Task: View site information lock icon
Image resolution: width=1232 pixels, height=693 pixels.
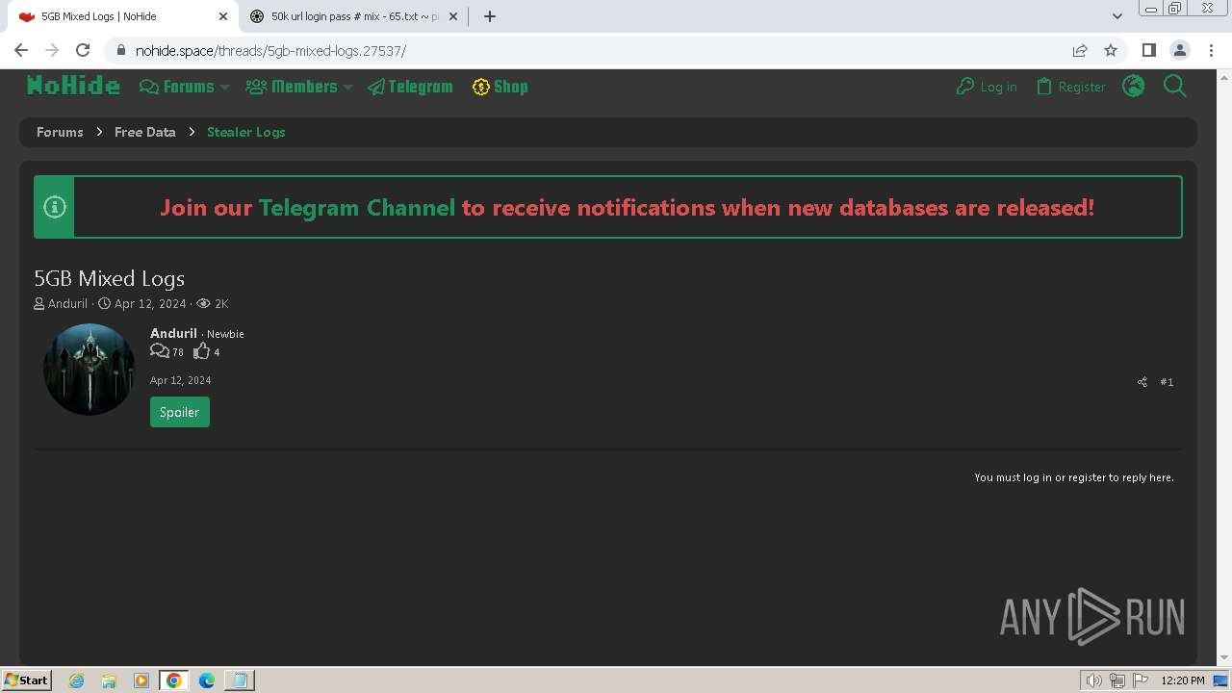Action: point(120,50)
